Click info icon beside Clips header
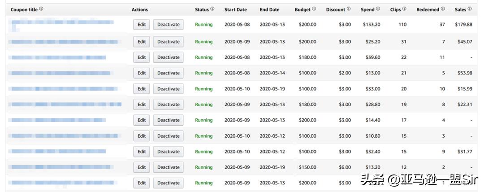 click(405, 9)
